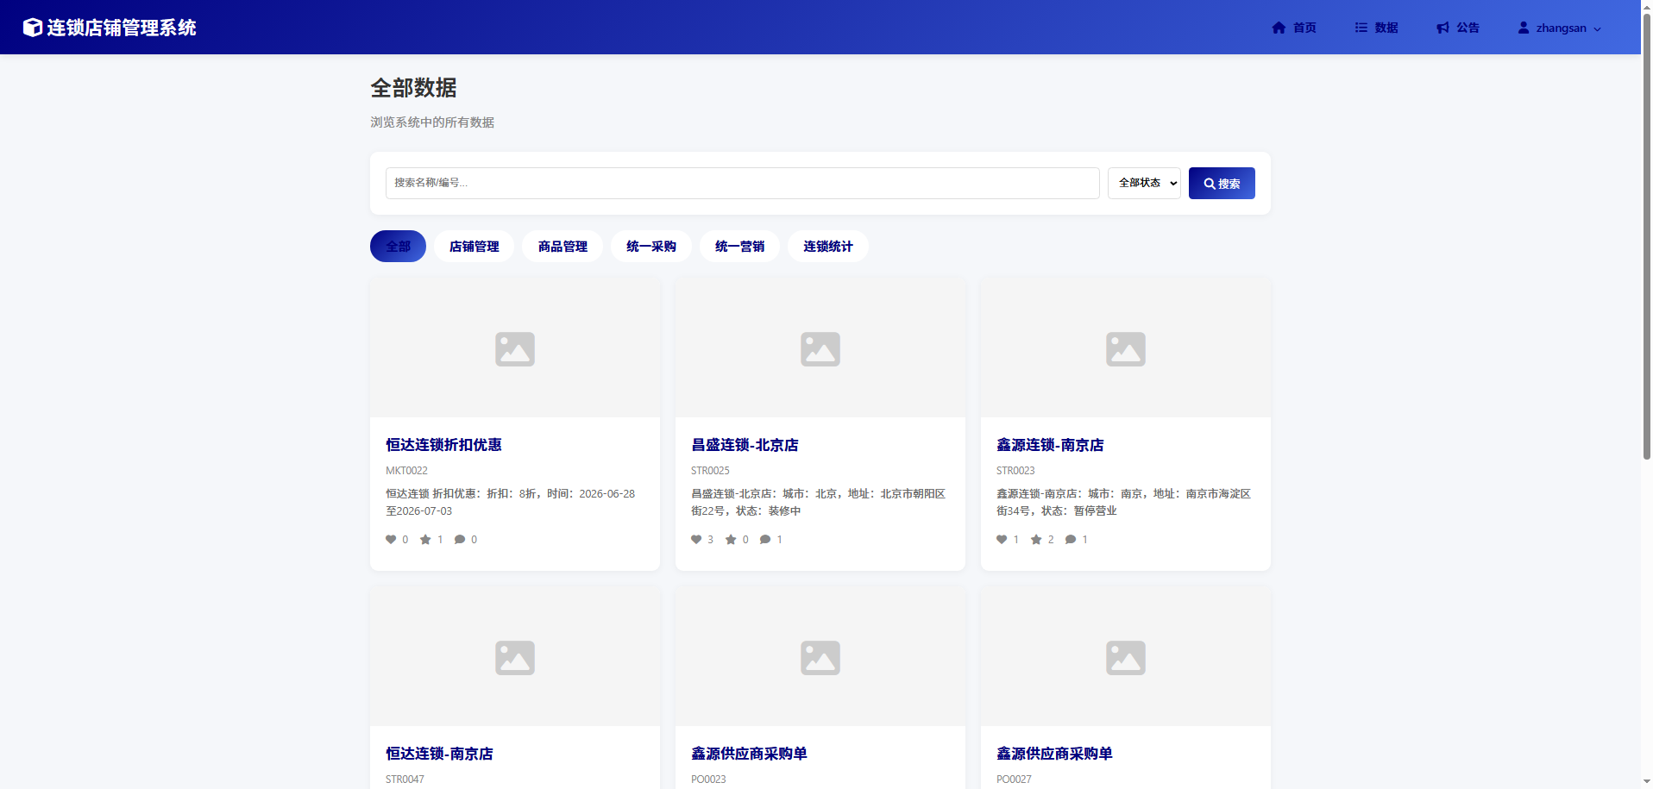
Task: Click heart like icon on 昌盛连锁-北京店 card
Action: 696,540
